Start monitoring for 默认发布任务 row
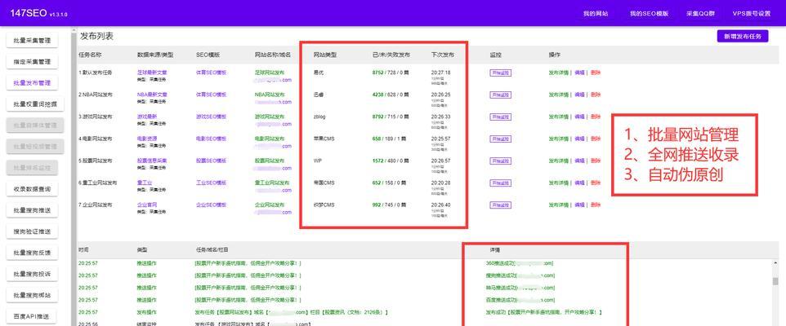 (499, 73)
